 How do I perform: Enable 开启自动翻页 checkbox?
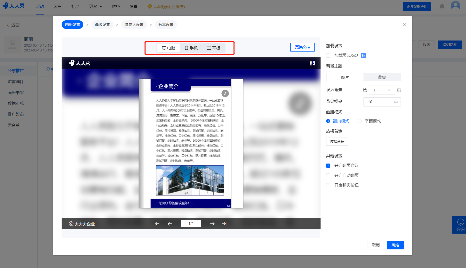click(x=328, y=175)
